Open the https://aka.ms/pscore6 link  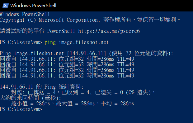click(109, 31)
